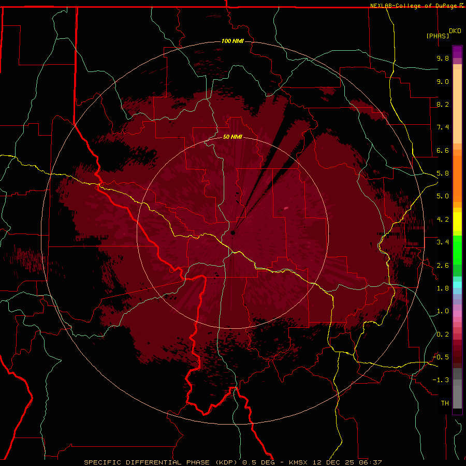Click the small pink echo east of the radar

point(286,208)
